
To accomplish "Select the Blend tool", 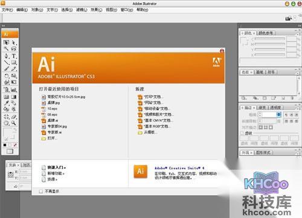I will (x=13, y=103).
